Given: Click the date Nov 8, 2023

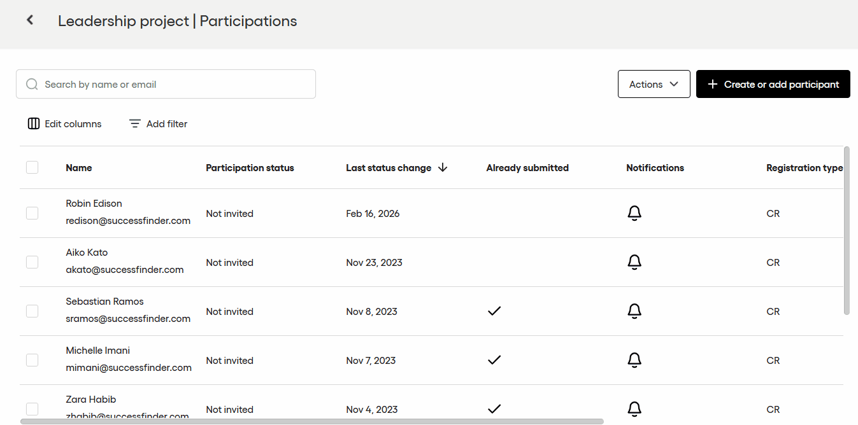Looking at the screenshot, I should coord(371,312).
